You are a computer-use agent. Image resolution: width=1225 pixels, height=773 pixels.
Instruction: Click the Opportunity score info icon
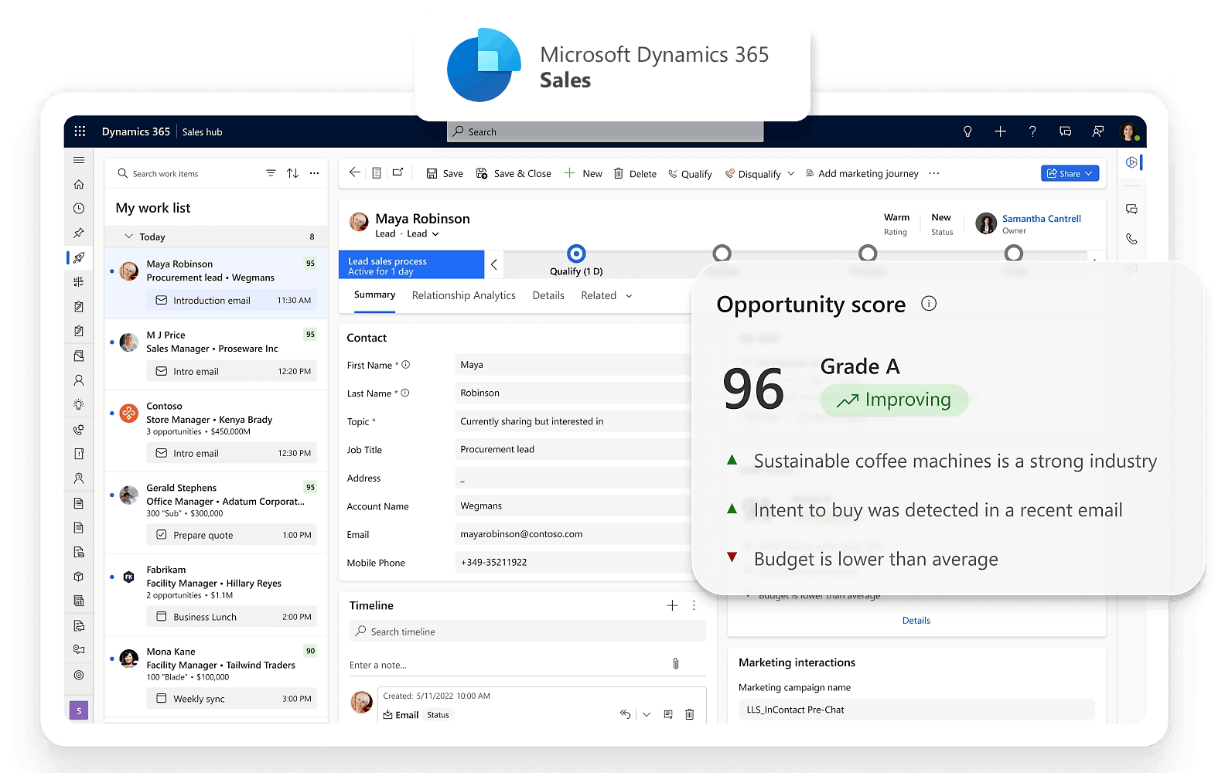coord(929,304)
